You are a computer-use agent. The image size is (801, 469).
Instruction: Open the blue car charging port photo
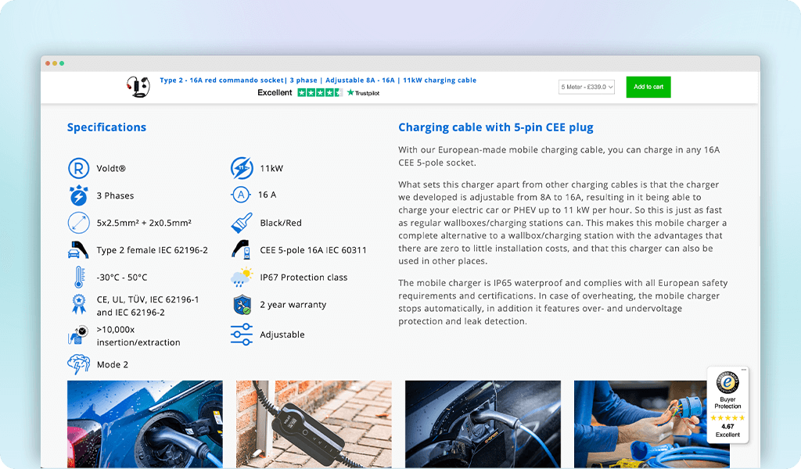pos(145,424)
